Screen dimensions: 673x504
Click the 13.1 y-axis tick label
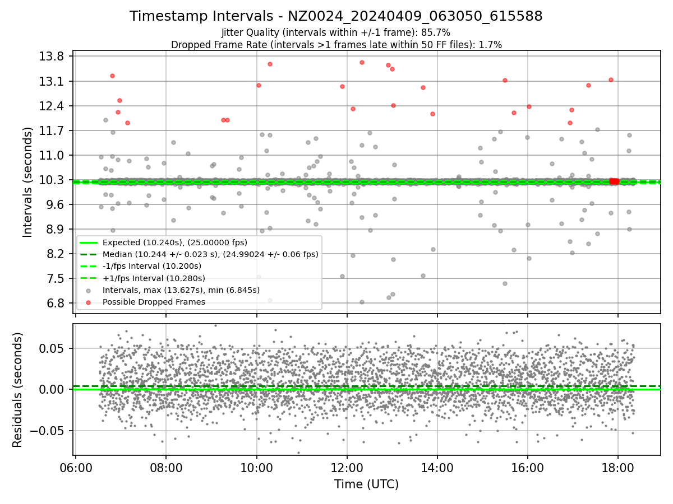53,82
